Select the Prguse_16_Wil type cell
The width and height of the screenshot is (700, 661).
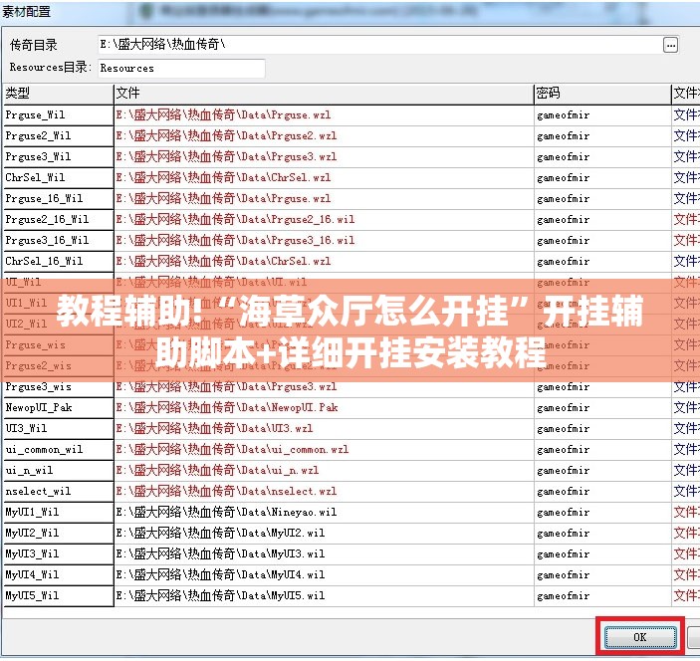pyautogui.click(x=58, y=199)
